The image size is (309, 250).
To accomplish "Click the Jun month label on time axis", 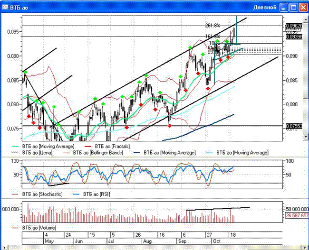I will [78, 241].
